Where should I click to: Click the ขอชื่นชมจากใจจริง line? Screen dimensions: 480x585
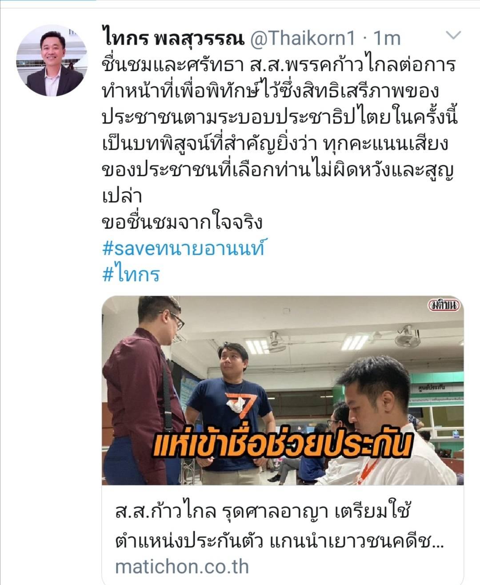click(x=182, y=221)
